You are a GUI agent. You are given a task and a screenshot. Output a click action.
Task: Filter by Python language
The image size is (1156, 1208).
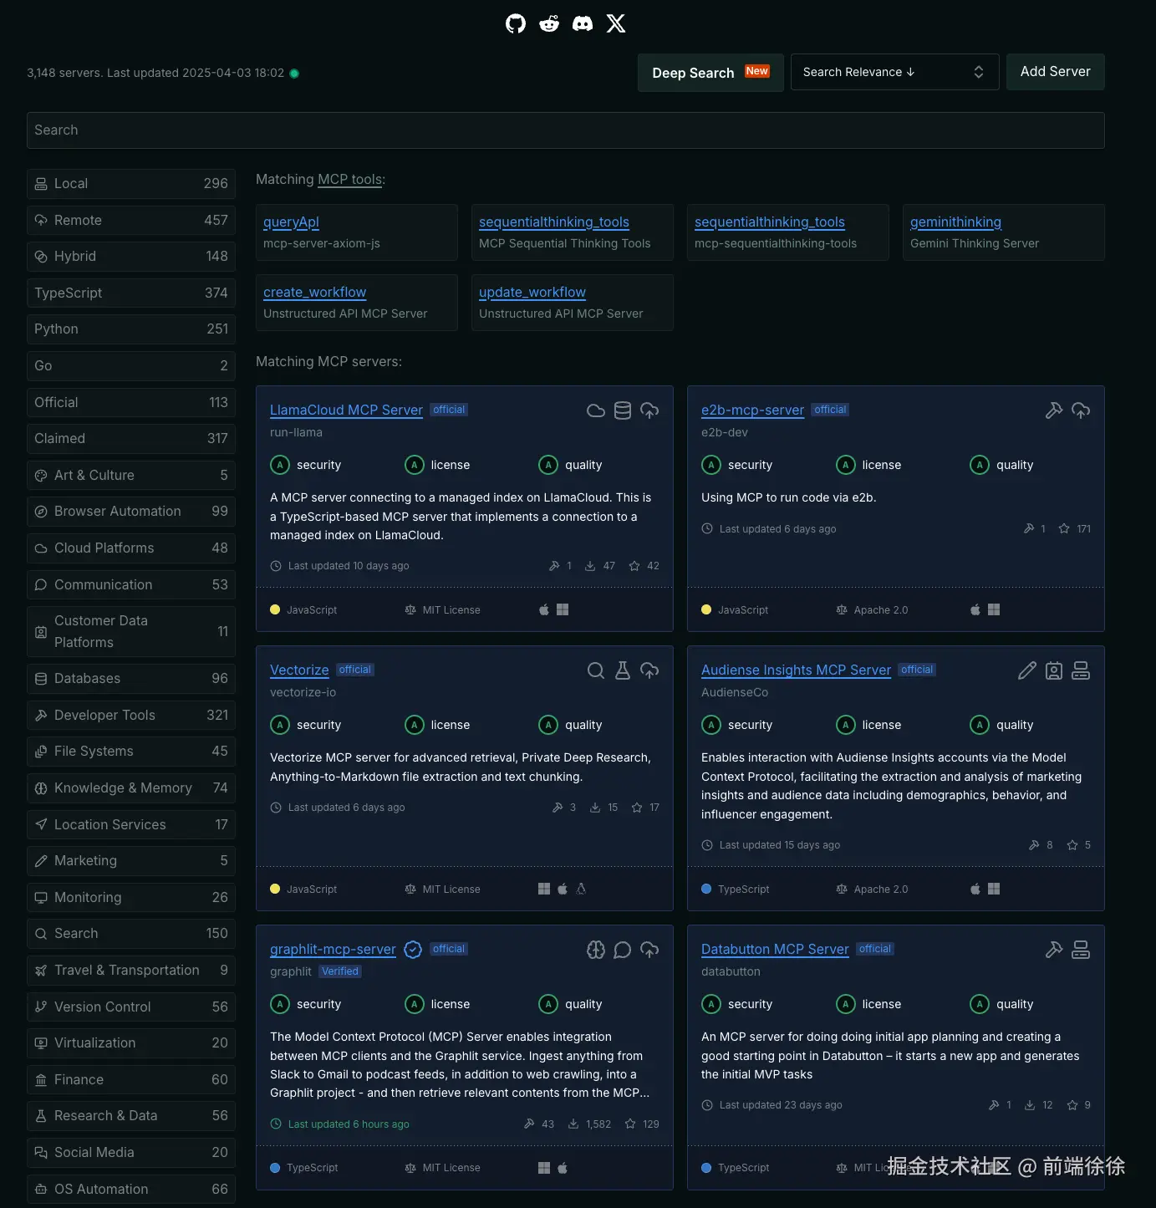[131, 329]
